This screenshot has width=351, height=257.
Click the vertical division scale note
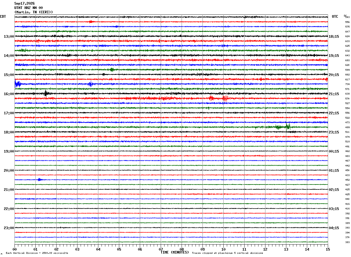tap(37, 253)
